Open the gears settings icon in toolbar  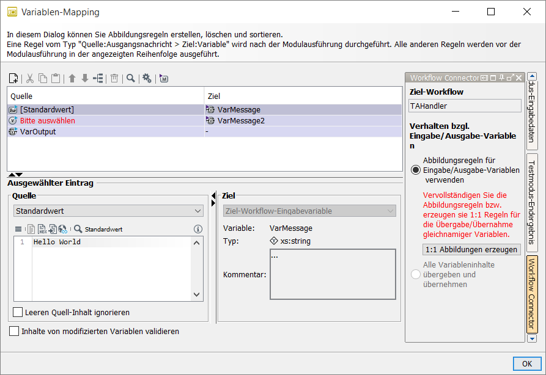click(147, 78)
